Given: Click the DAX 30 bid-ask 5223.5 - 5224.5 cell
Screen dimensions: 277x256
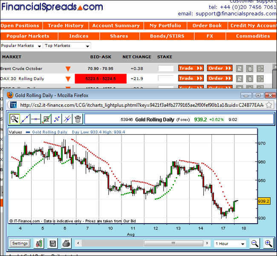Looking at the screenshot, I should point(101,79).
